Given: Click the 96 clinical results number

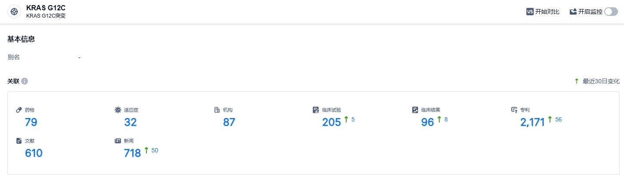Looking at the screenshot, I should pyautogui.click(x=427, y=122).
